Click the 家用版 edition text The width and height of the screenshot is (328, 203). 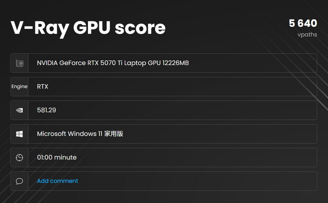(113, 134)
